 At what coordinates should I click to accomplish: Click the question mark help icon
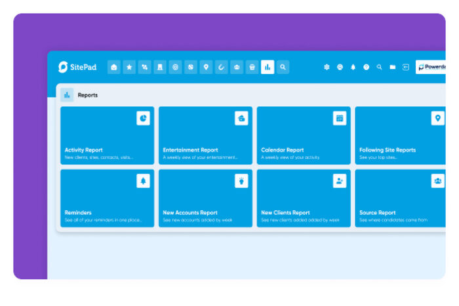366,67
